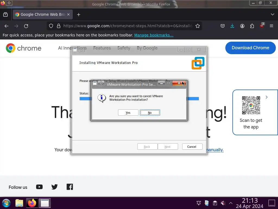
Task: Open file manager from taskbar
Action: pyautogui.click(x=19, y=203)
